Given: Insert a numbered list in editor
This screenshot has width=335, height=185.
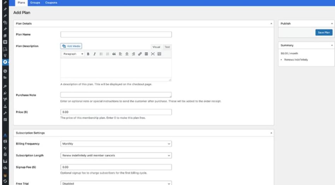Looking at the screenshot, I should (x=107, y=54).
